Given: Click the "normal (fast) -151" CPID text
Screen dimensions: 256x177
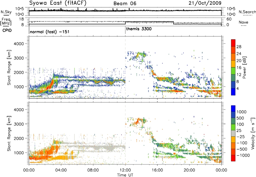Looking at the screenshot, I should pos(50,32).
